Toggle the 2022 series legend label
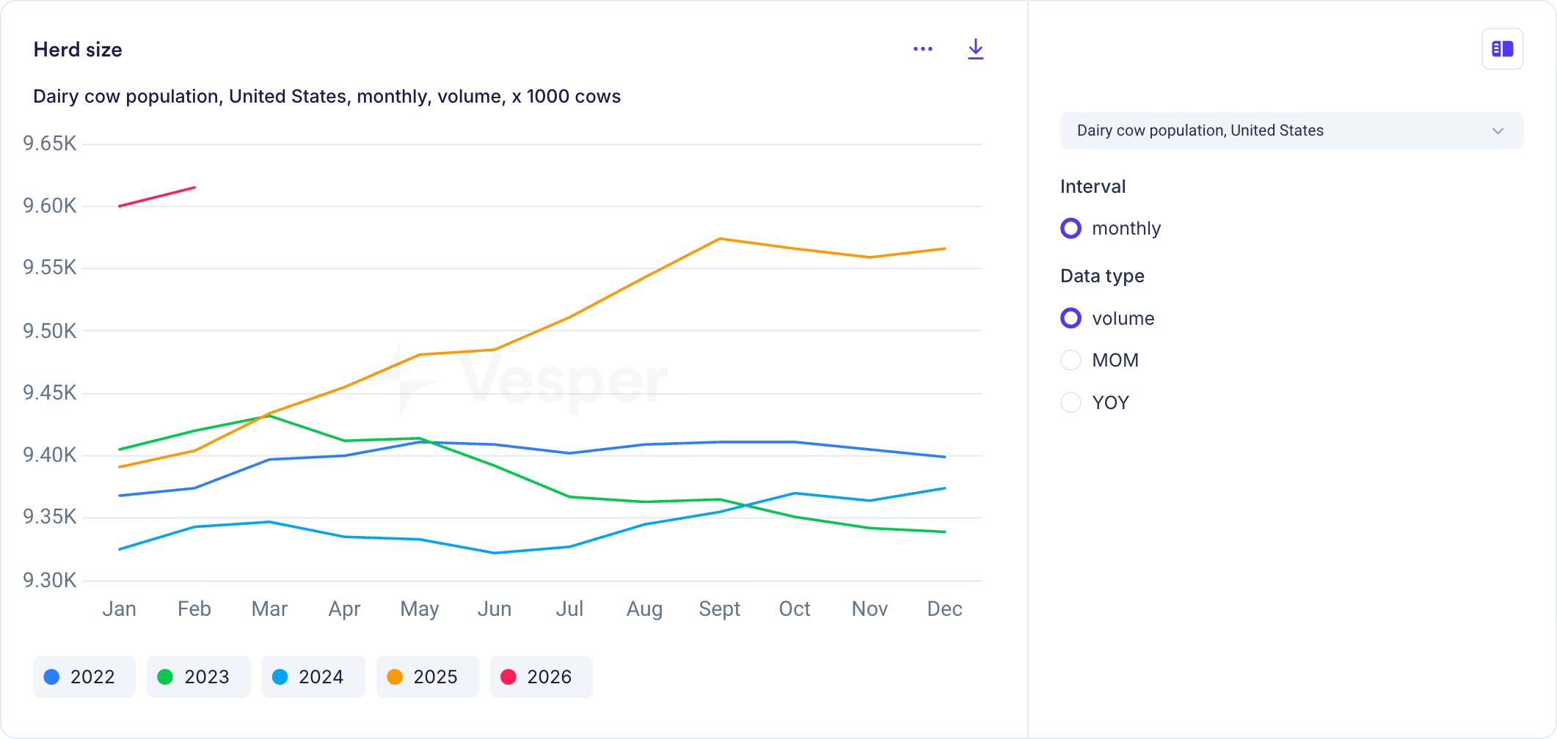 pyautogui.click(x=92, y=677)
